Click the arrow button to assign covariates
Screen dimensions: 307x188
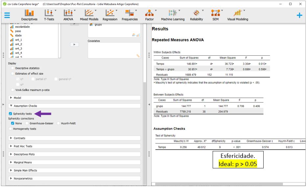(74, 45)
